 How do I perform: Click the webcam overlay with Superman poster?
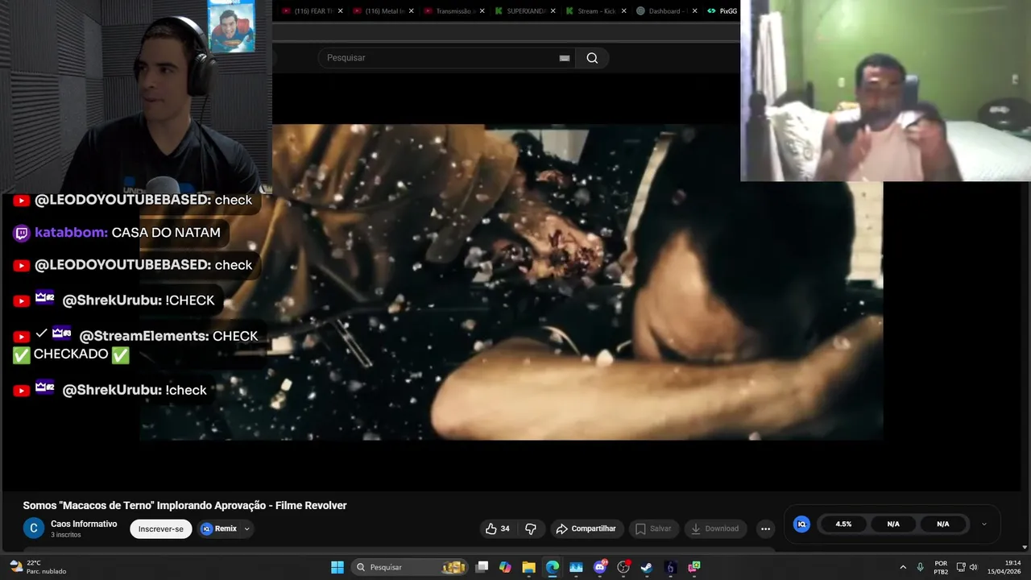click(x=135, y=97)
